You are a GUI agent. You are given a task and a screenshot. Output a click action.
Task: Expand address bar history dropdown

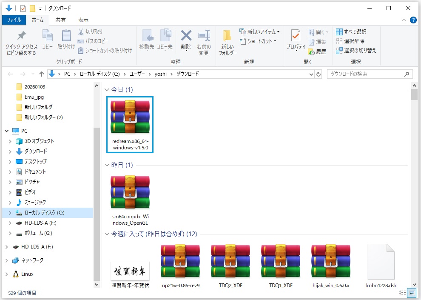coord(311,74)
